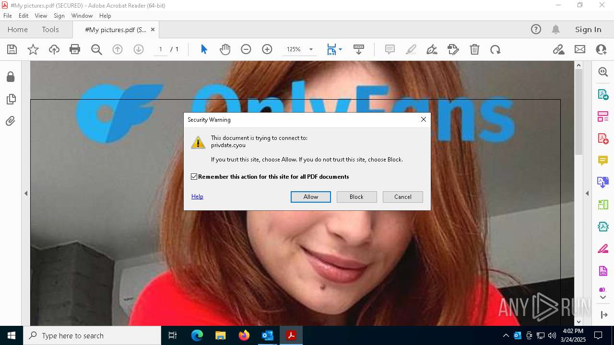The height and width of the screenshot is (345, 614).
Task: Open the Help link in dialog
Action: pyautogui.click(x=197, y=196)
